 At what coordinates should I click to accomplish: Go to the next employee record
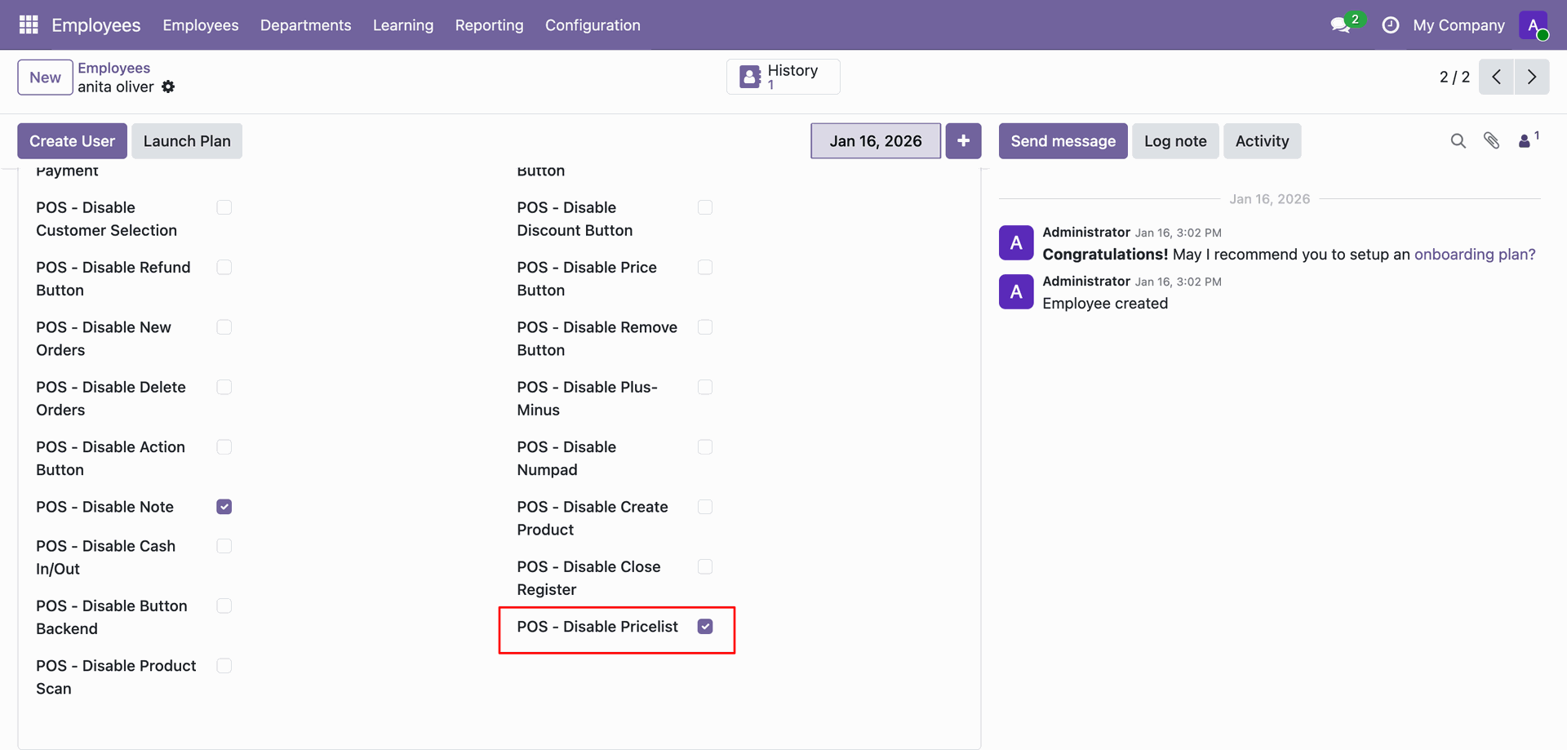(x=1531, y=77)
